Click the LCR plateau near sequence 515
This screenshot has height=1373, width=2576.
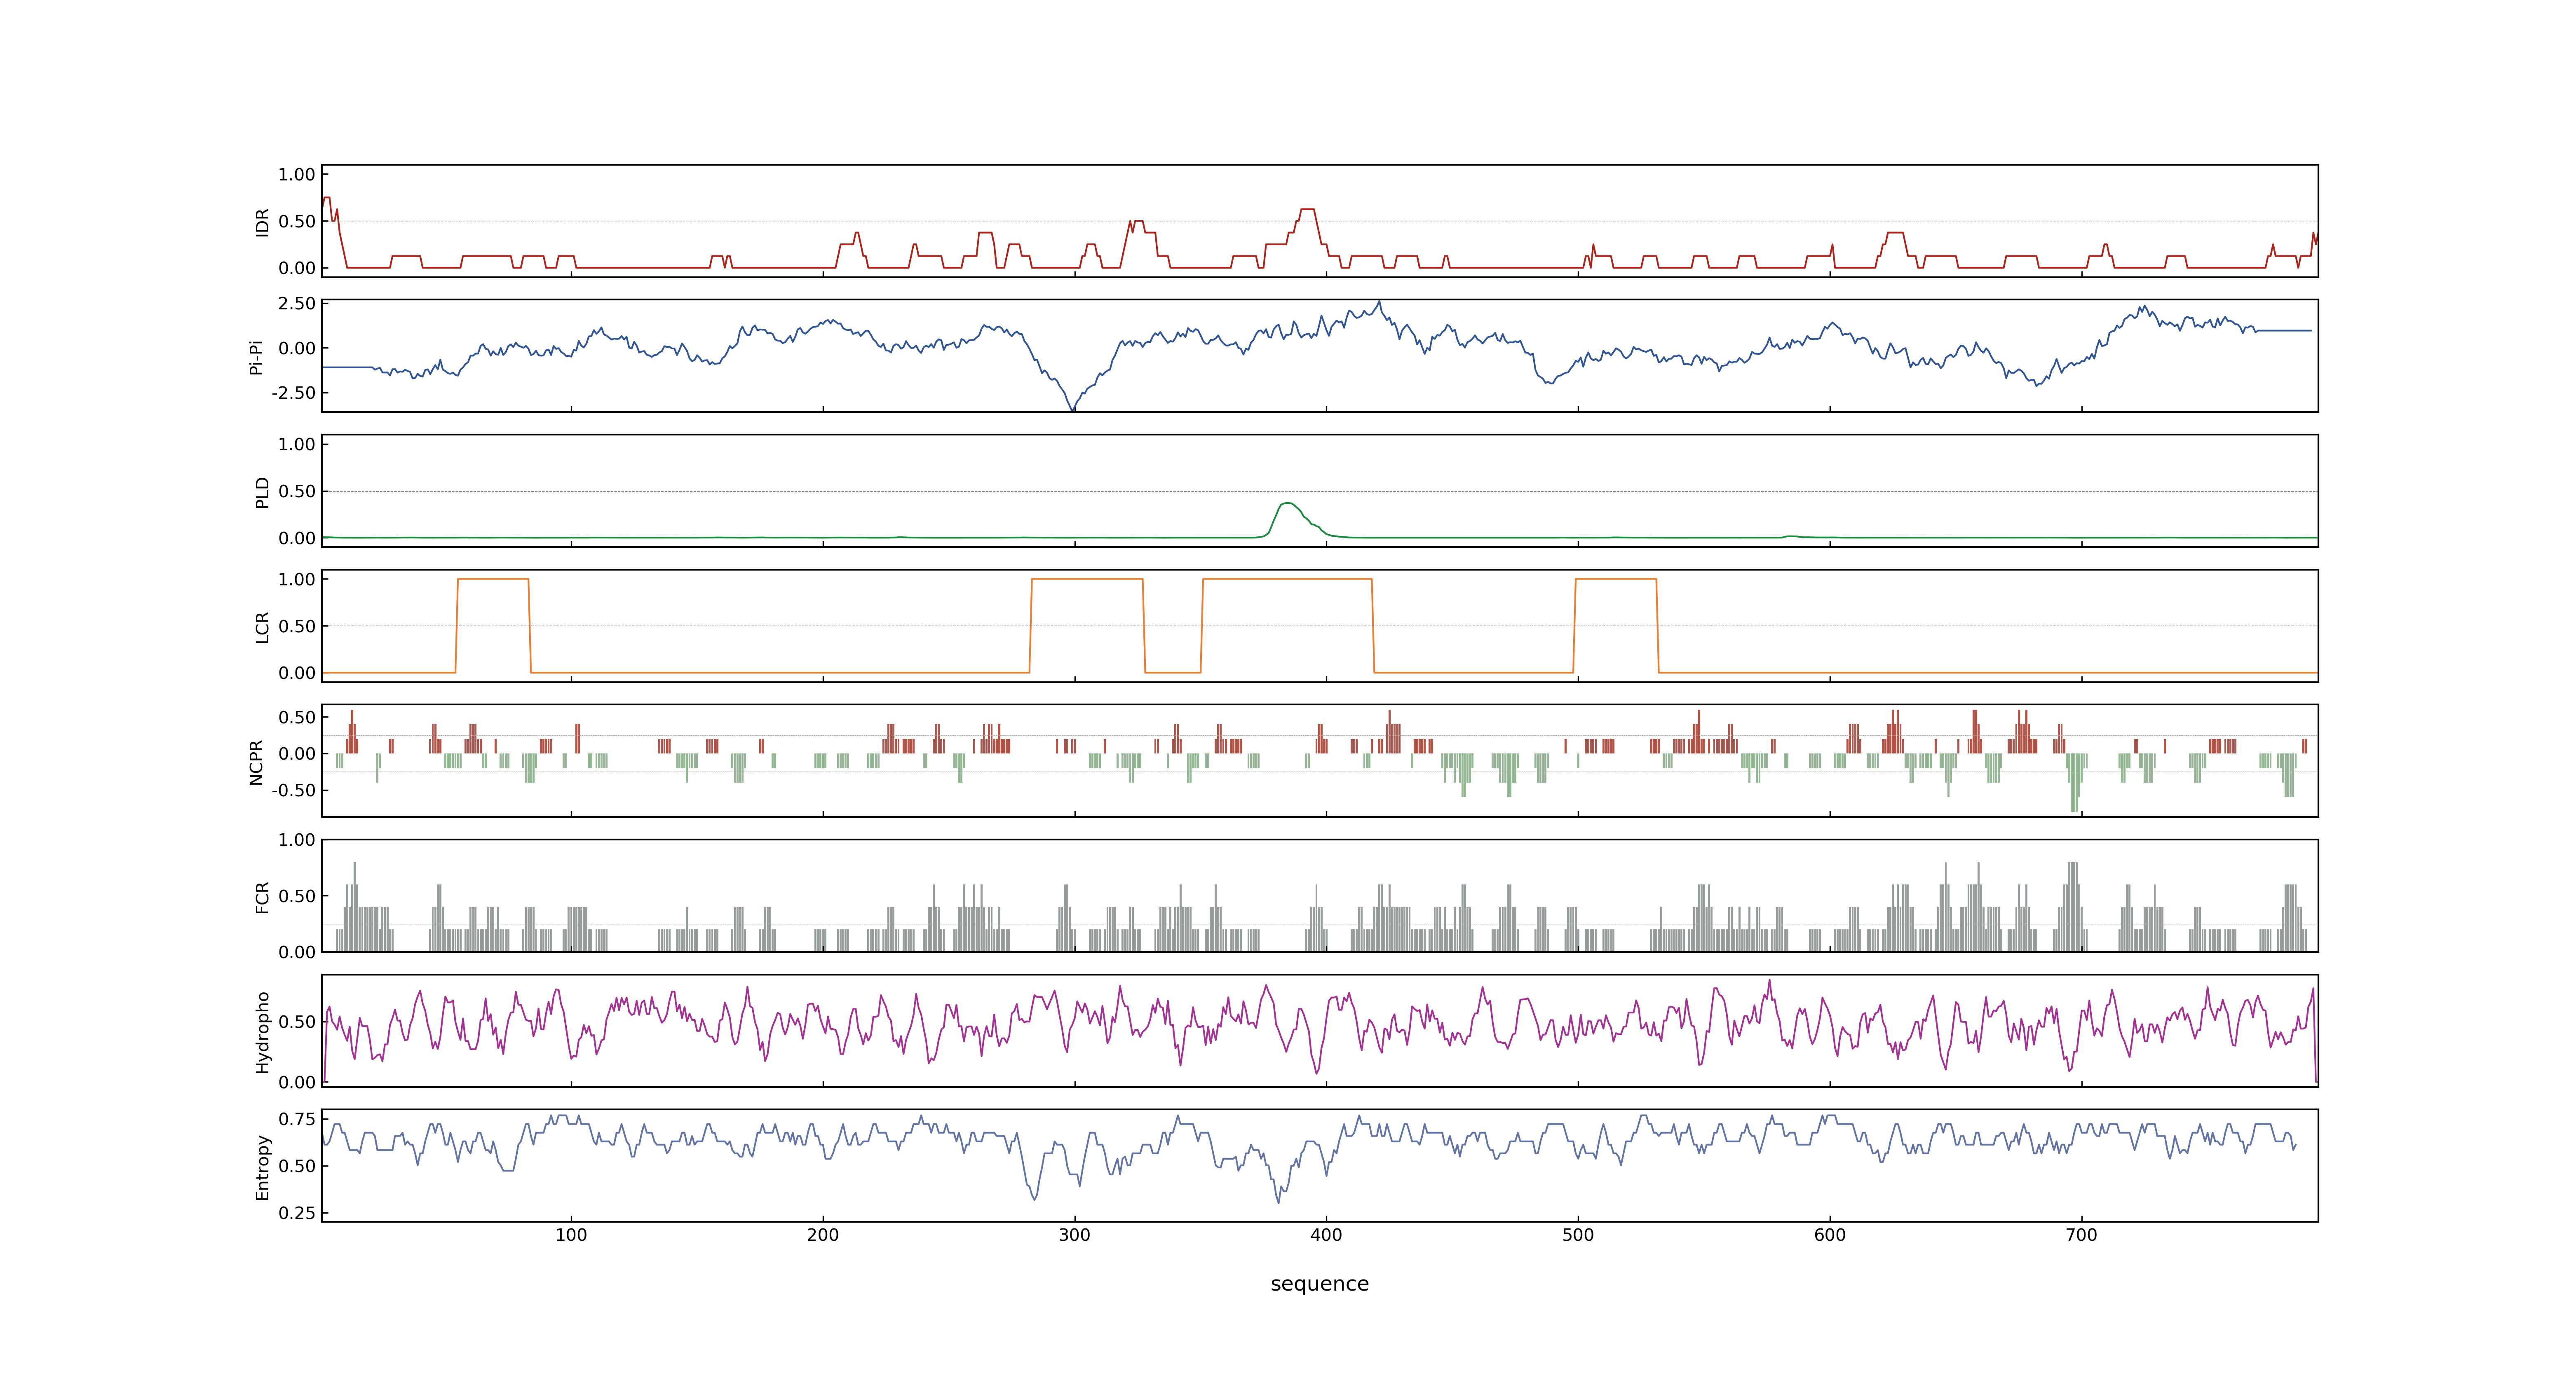(1616, 580)
